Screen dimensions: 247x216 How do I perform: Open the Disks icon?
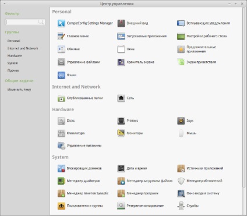tap(61, 121)
